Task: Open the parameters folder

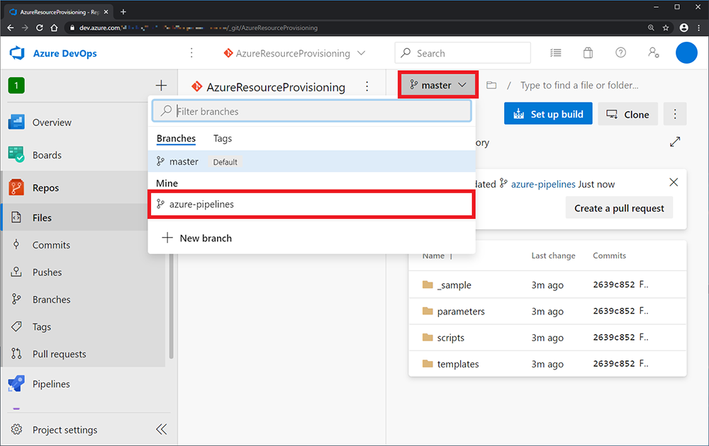Action: pos(461,311)
